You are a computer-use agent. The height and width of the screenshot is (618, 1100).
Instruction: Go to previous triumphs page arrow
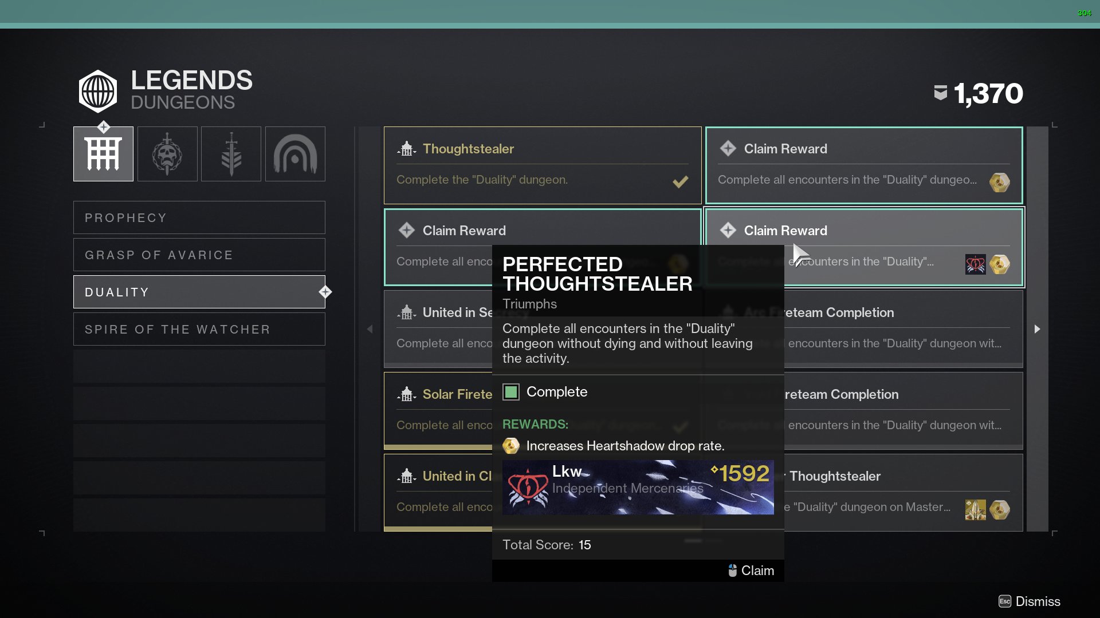point(370,329)
